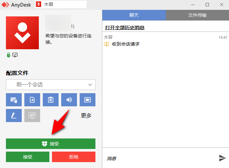Toggle sound transmission permission
The height and width of the screenshot is (168, 229).
pos(69,100)
